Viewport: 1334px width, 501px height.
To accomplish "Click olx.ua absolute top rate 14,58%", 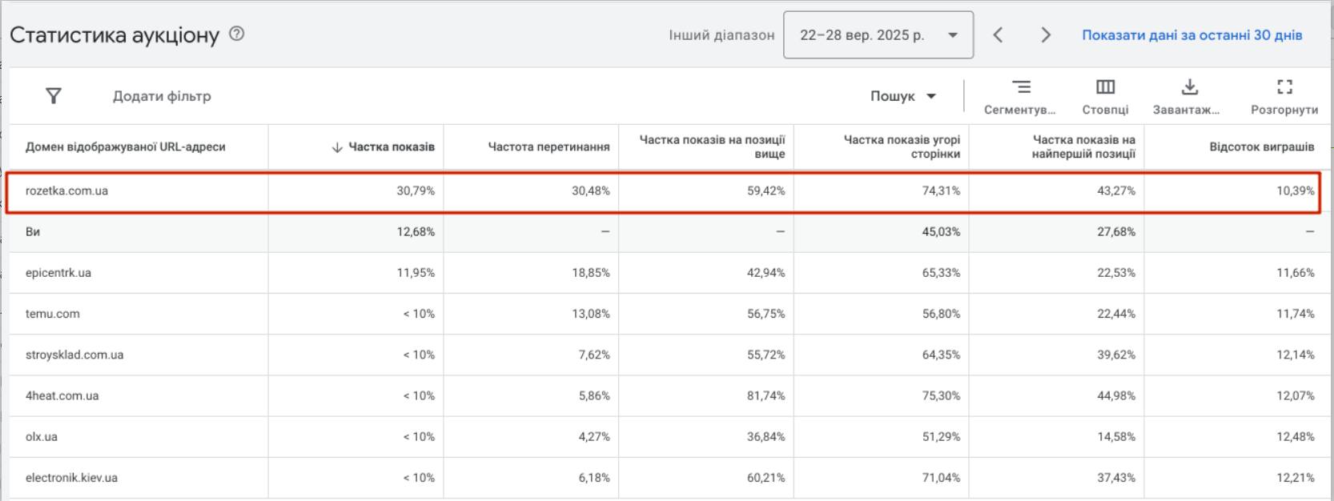I will coord(1116,437).
